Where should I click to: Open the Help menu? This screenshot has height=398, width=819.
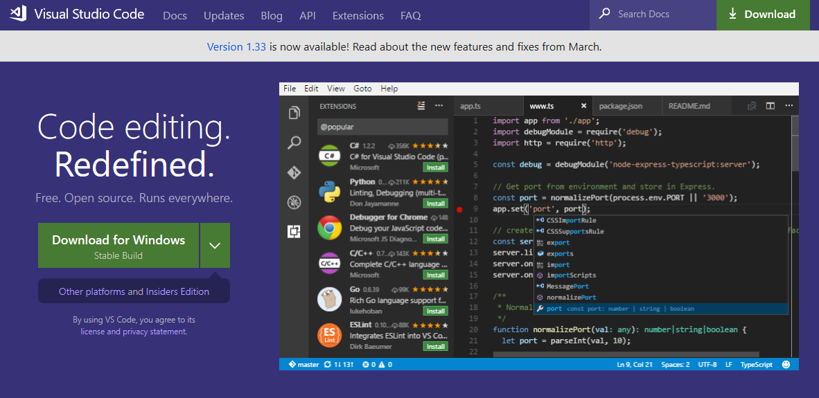[389, 89]
